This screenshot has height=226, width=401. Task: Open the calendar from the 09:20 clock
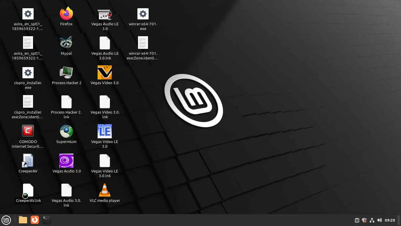tap(390, 220)
